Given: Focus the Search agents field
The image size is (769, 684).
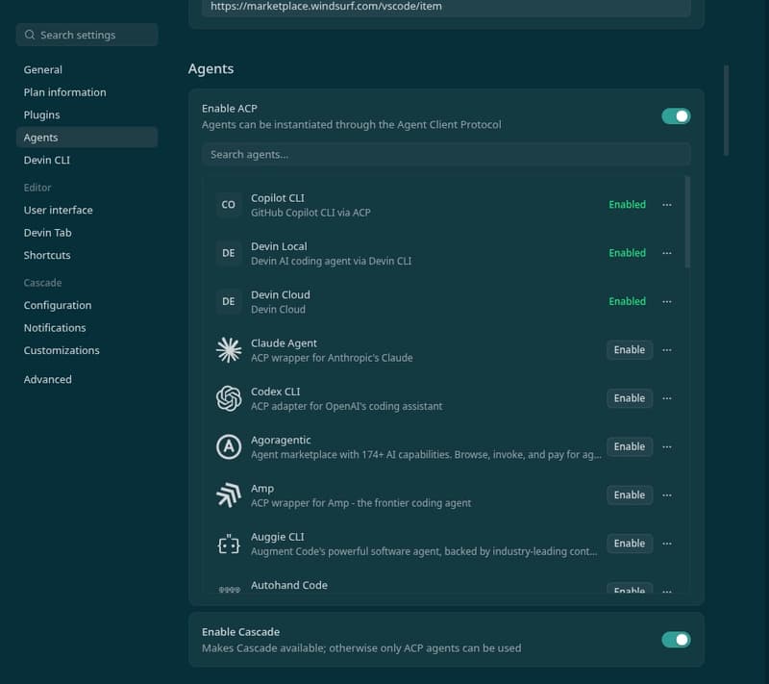Looking at the screenshot, I should pyautogui.click(x=446, y=155).
